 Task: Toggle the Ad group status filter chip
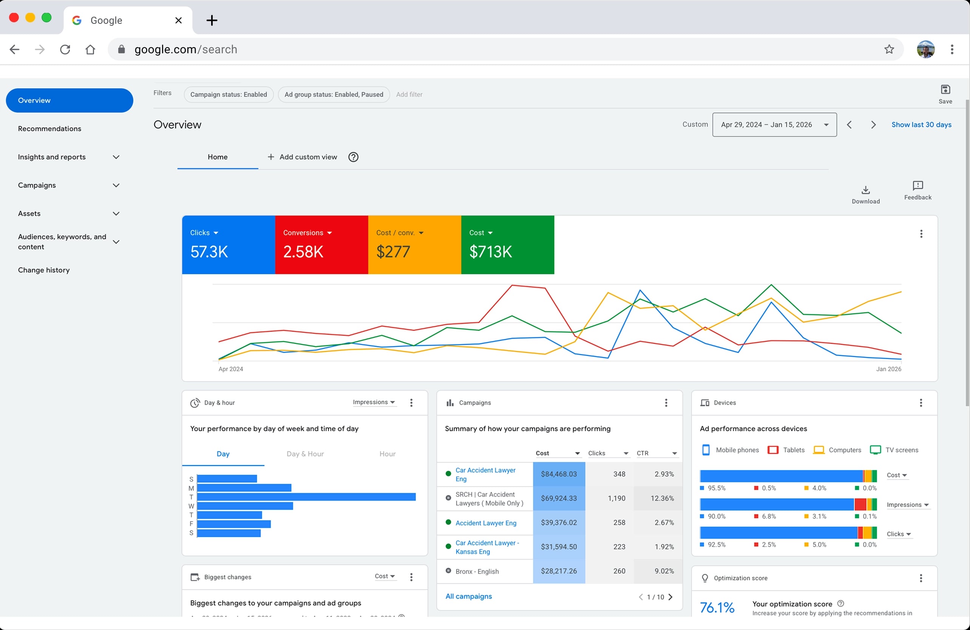tap(334, 94)
